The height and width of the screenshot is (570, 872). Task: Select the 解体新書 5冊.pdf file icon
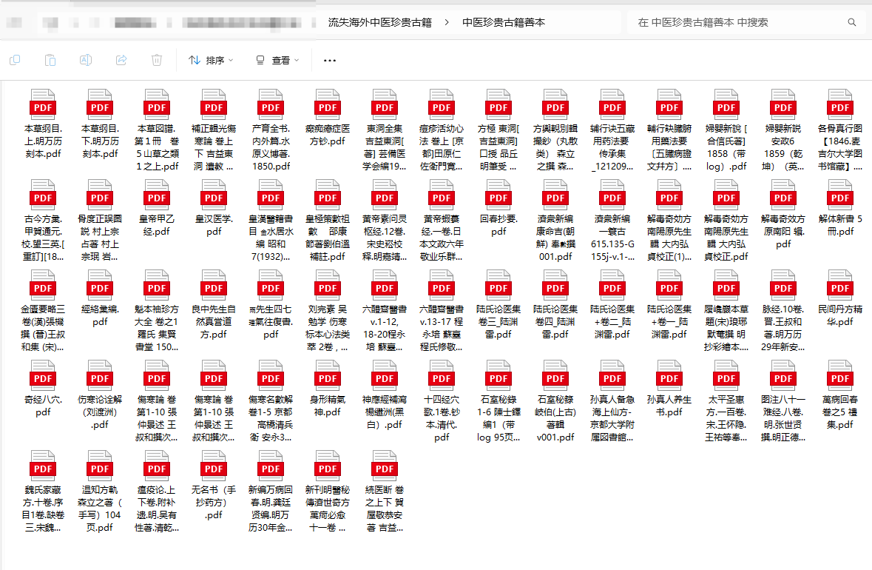pyautogui.click(x=840, y=194)
